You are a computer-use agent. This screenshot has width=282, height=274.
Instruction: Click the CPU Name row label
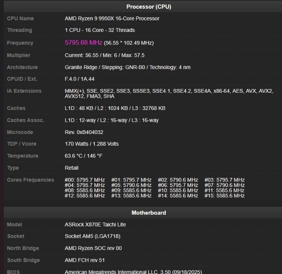(20, 18)
